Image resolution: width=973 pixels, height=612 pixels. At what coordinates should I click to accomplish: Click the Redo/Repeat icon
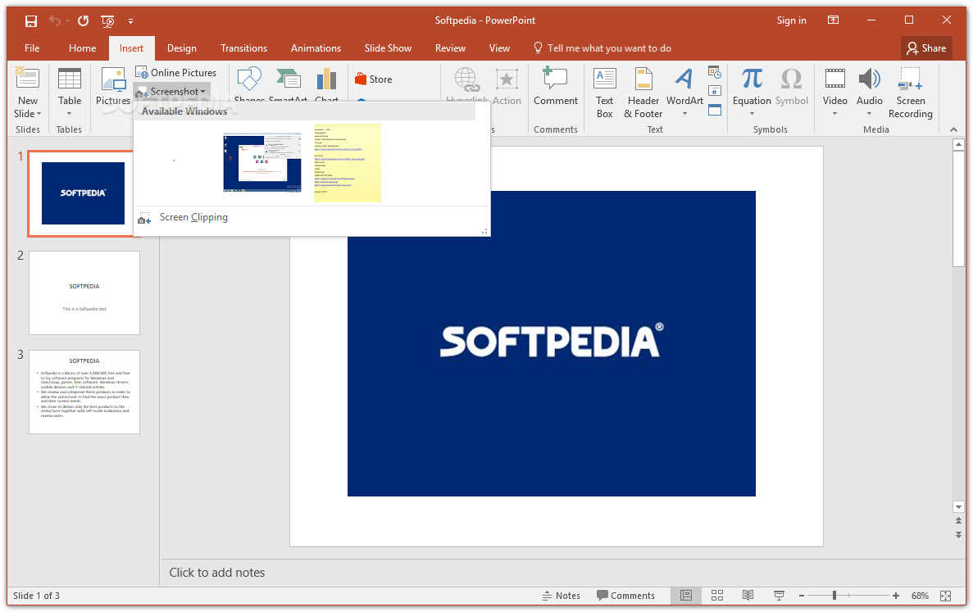[83, 21]
